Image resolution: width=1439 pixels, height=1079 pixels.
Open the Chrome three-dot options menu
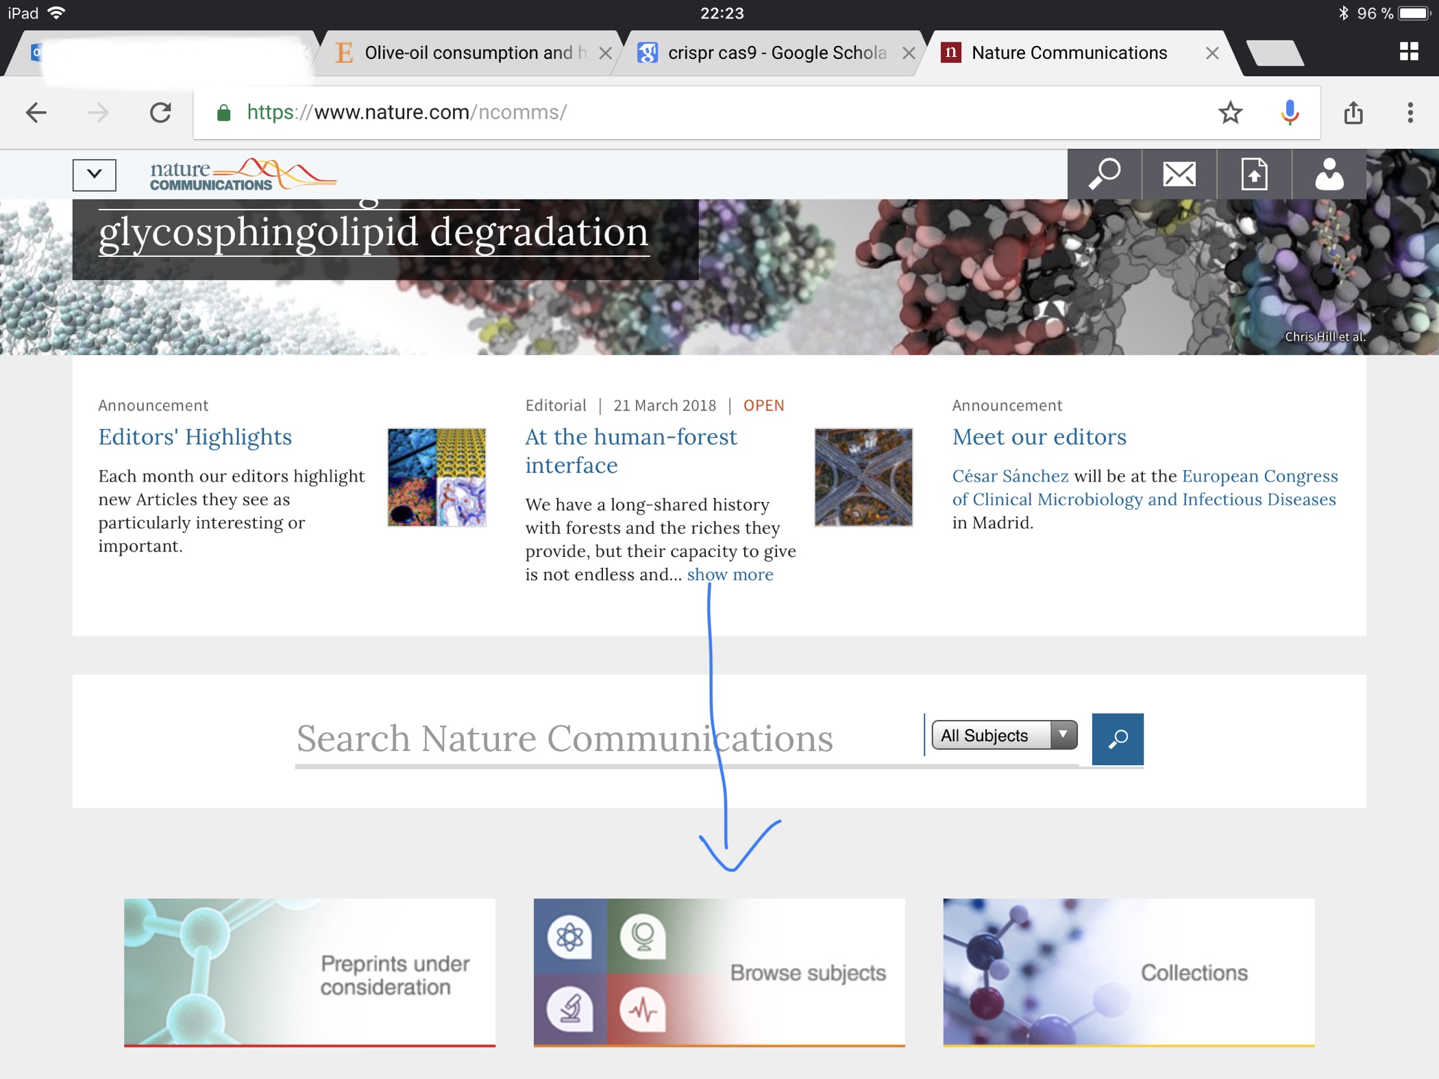pyautogui.click(x=1410, y=112)
